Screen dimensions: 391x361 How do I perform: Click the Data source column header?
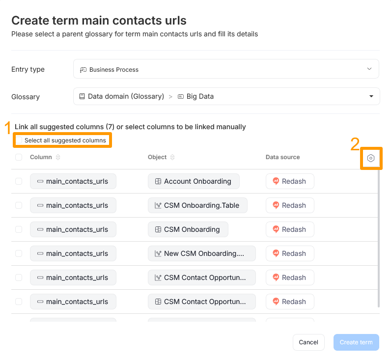click(x=282, y=157)
